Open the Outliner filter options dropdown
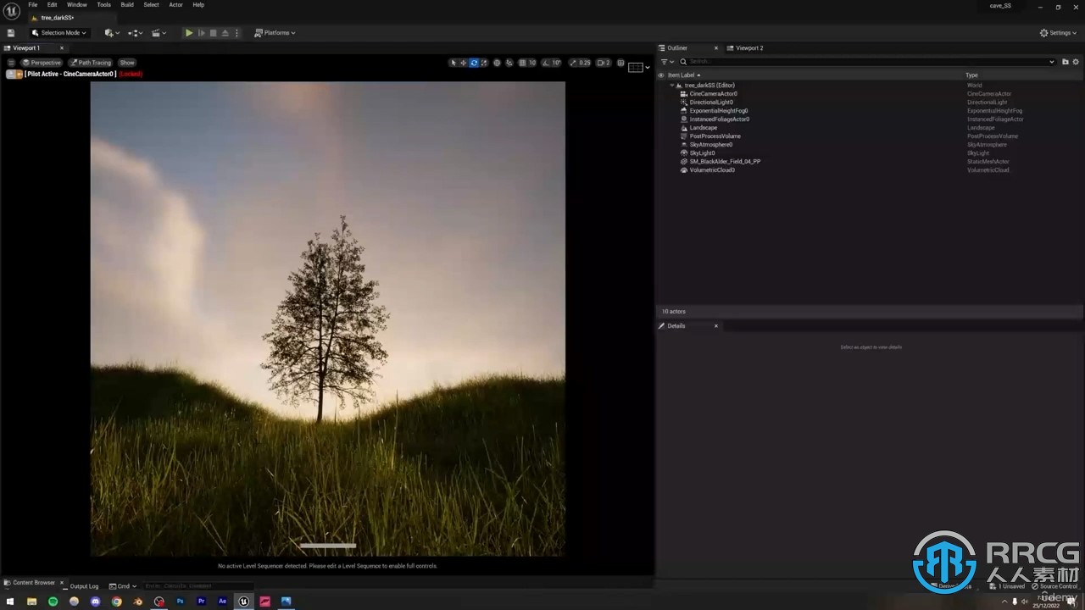 667,62
